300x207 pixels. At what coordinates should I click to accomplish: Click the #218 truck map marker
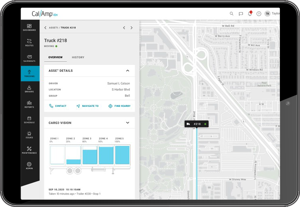[x=196, y=124]
